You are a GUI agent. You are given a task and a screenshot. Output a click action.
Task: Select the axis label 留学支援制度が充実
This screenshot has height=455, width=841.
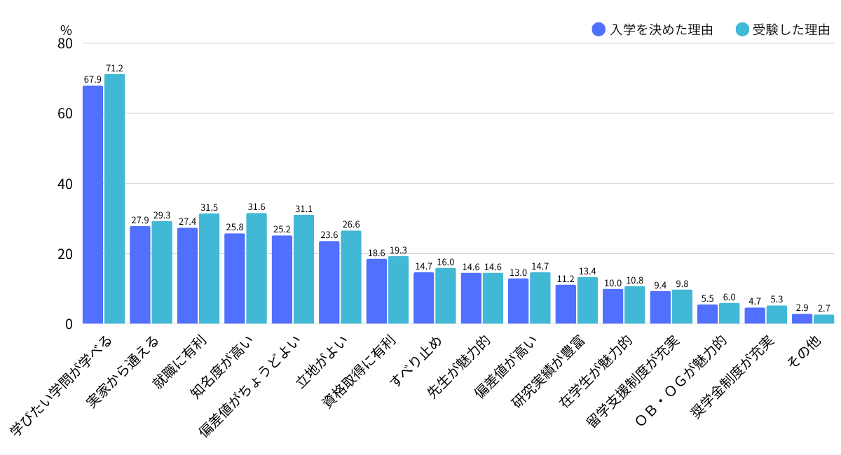point(632,381)
